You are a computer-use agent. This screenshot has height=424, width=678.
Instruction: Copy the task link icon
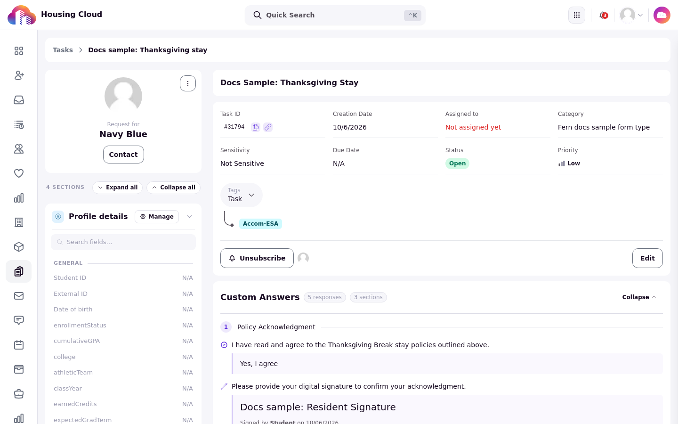pos(268,127)
